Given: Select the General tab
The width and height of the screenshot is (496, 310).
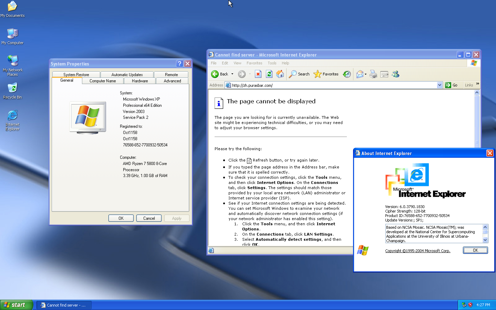Looking at the screenshot, I should pos(67,80).
